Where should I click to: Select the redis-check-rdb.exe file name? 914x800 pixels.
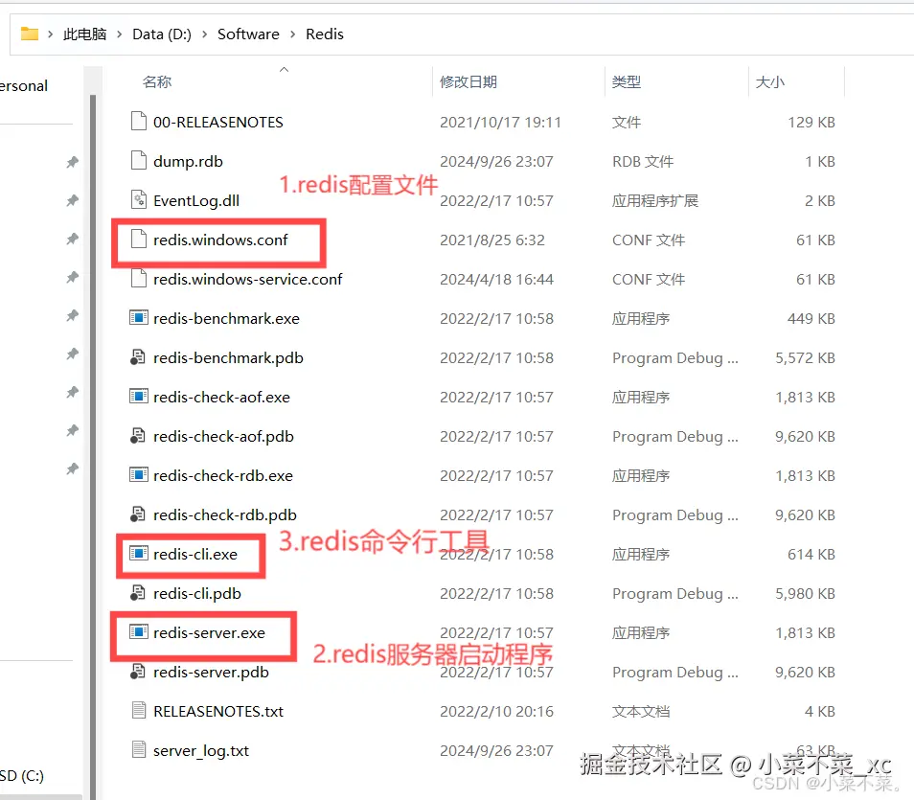tap(223, 475)
